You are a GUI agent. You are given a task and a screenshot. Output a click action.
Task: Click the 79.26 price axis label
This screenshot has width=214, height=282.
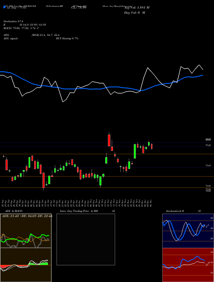(x=208, y=145)
